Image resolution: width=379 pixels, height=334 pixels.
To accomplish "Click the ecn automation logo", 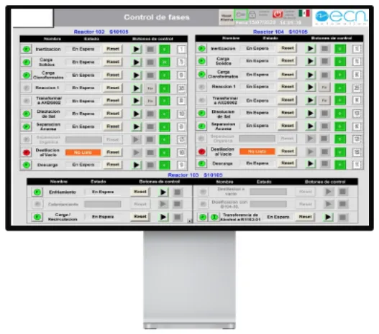I will (x=342, y=17).
